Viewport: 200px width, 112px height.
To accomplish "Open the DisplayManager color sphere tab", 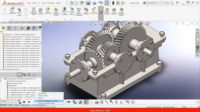I will tap(28, 28).
